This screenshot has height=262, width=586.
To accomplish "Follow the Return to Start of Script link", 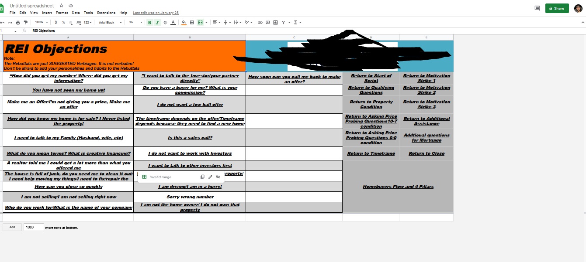I will coord(371,78).
